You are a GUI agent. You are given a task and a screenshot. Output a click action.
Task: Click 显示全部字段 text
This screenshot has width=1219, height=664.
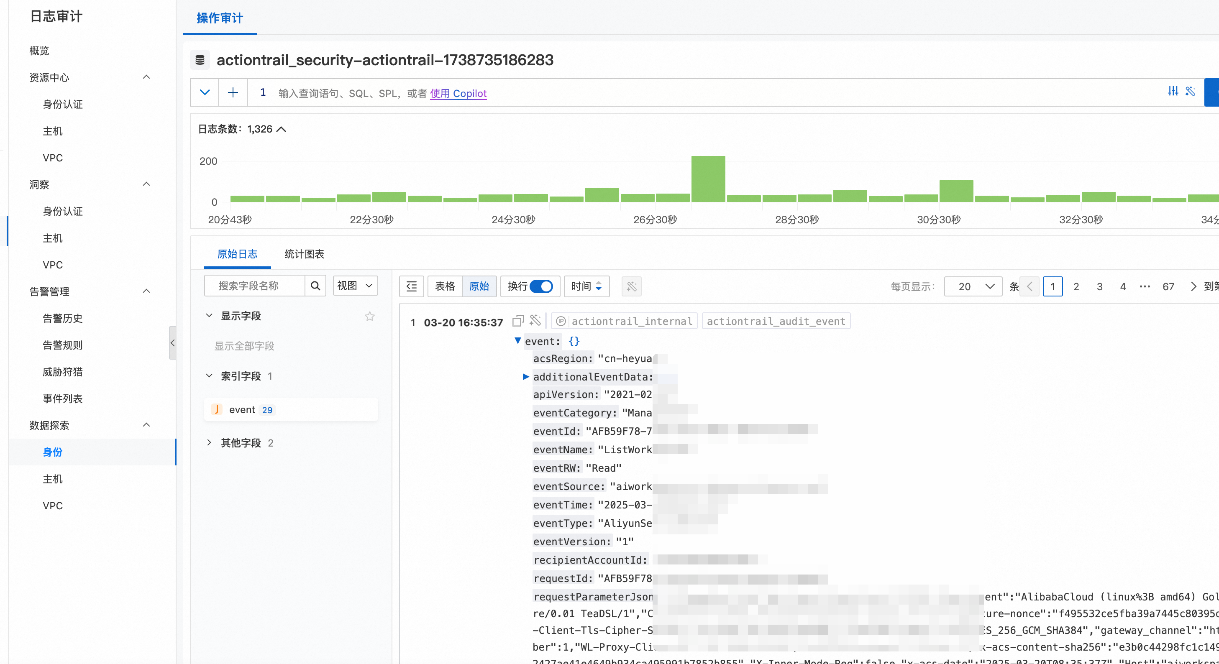coord(244,346)
